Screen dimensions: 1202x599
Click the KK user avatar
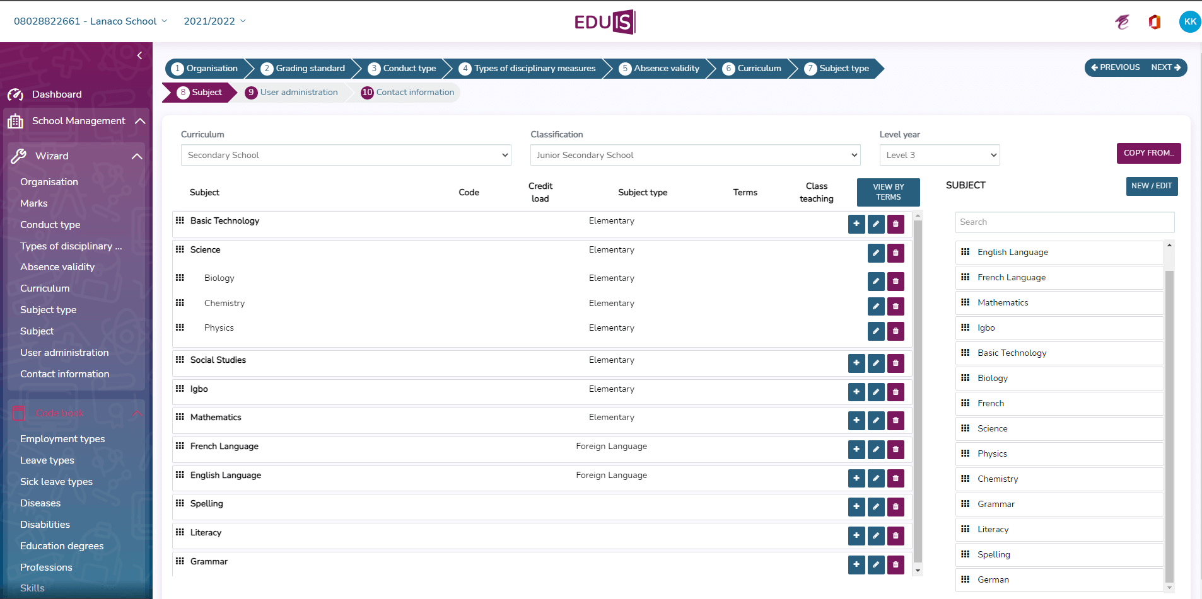point(1189,22)
